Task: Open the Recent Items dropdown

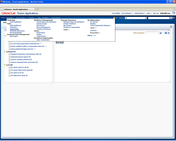Action: pyautogui.click(x=21, y=18)
